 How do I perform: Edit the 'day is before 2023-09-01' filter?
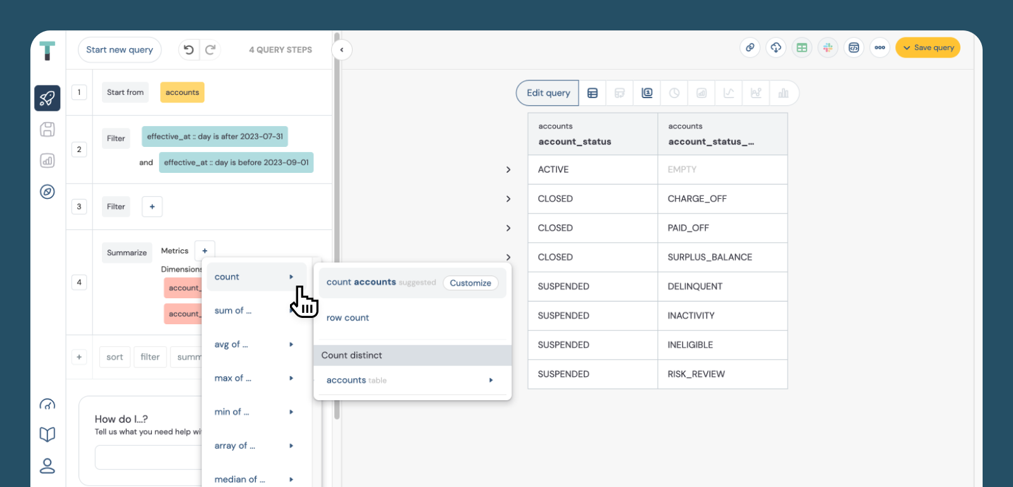[236, 162]
